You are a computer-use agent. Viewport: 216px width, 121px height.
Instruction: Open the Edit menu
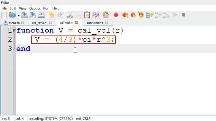point(13,8)
